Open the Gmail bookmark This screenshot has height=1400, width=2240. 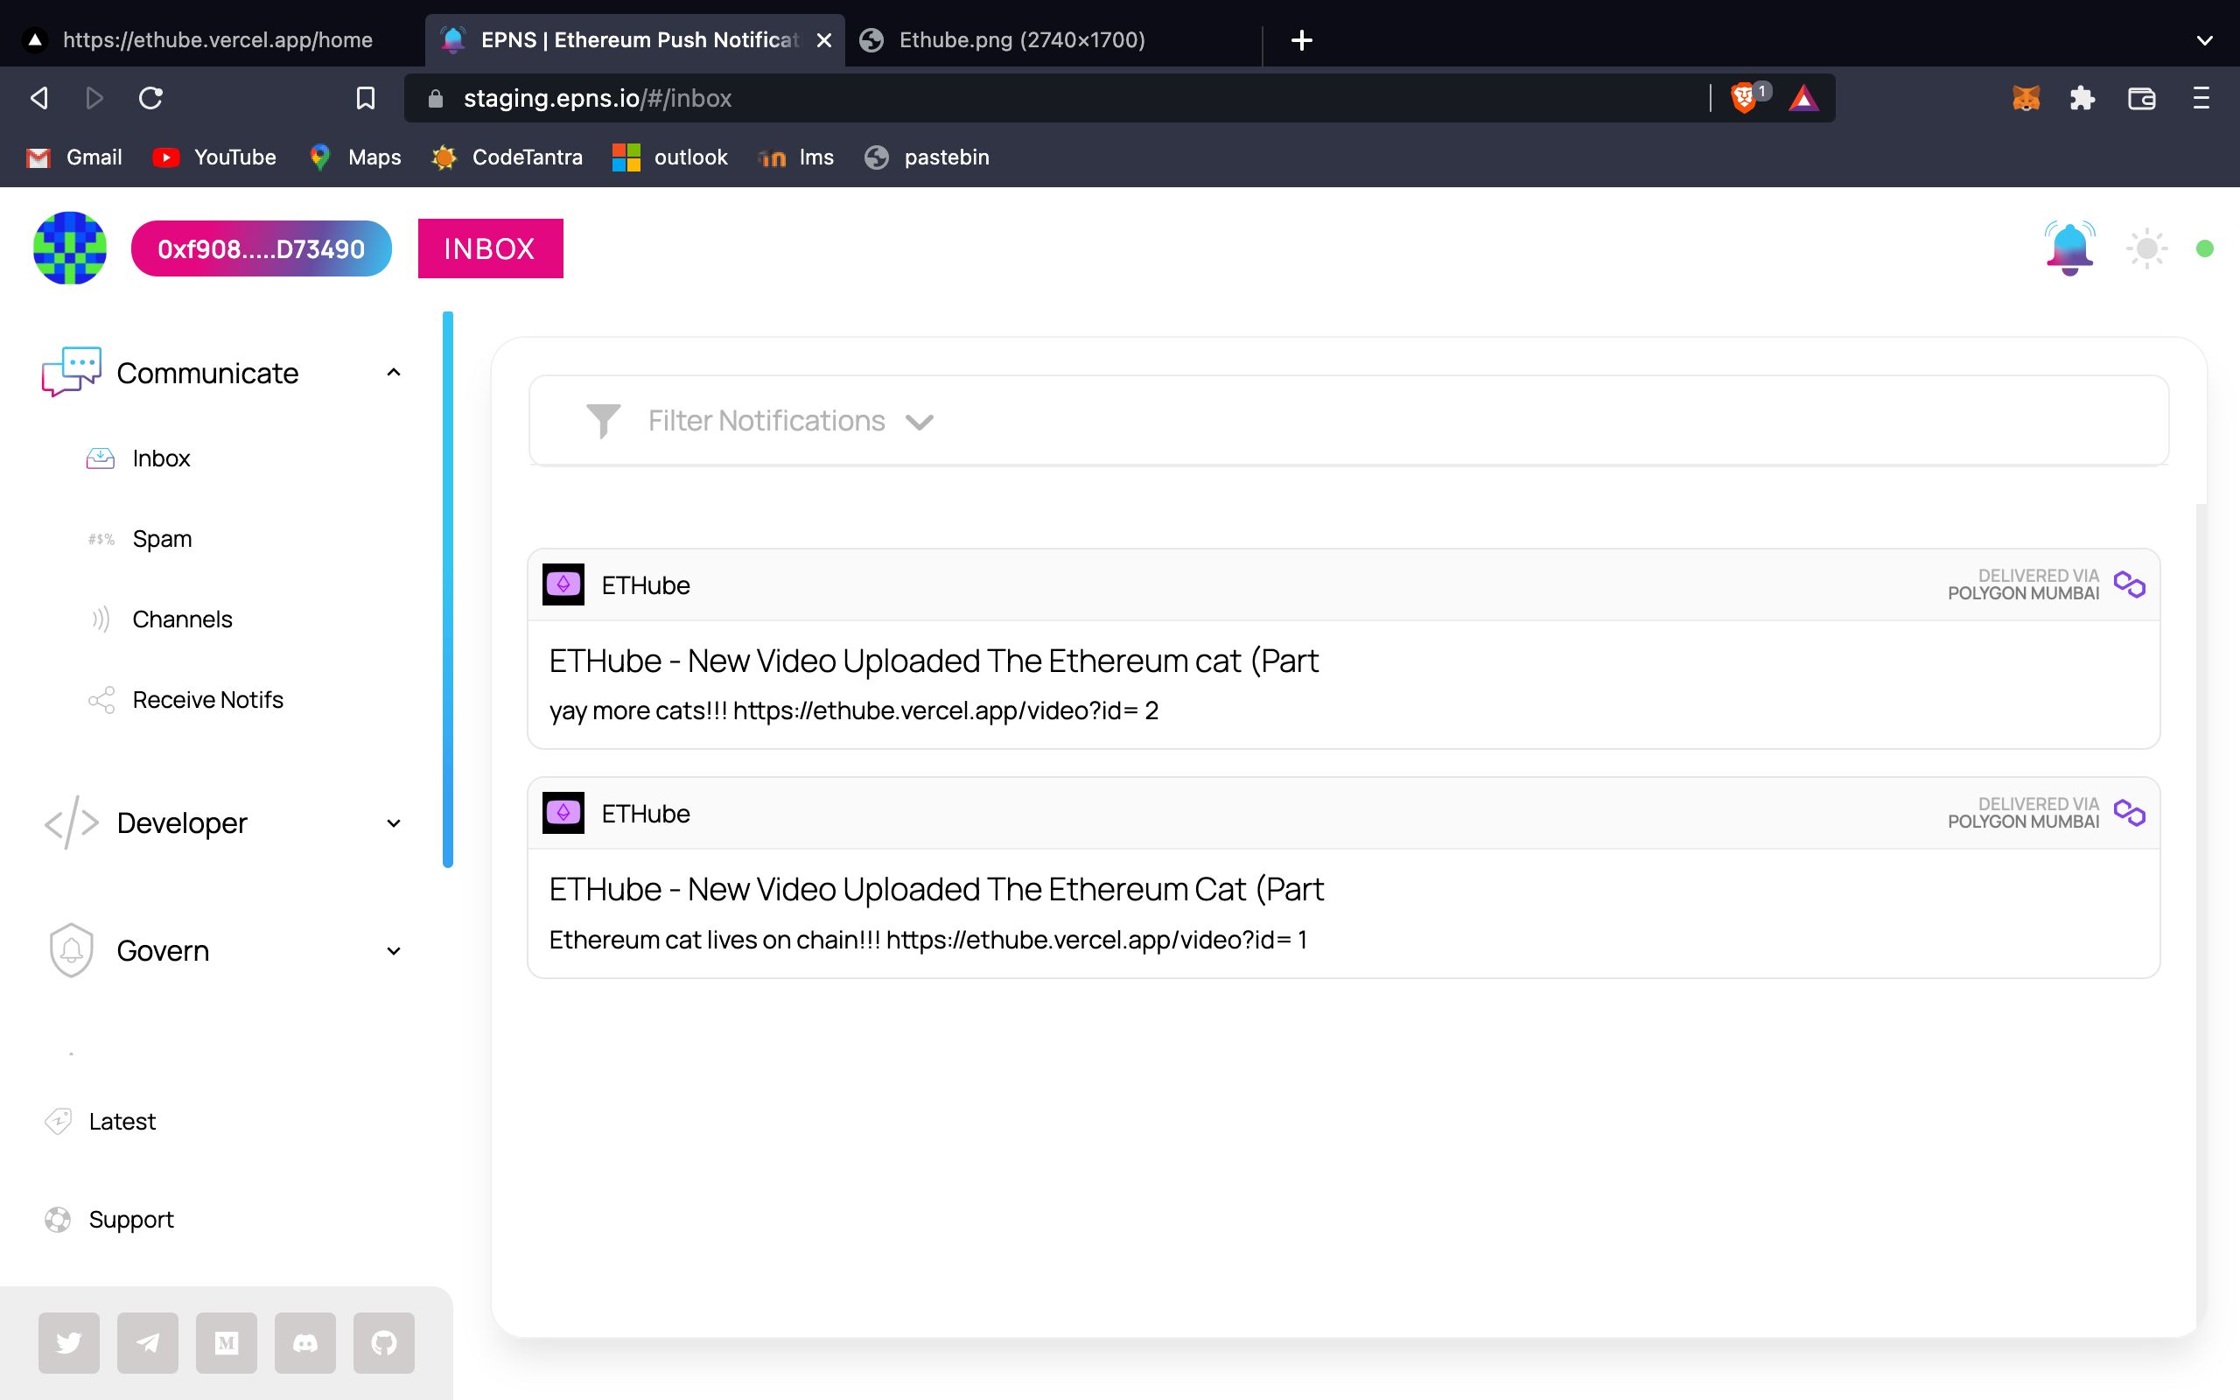[x=74, y=157]
